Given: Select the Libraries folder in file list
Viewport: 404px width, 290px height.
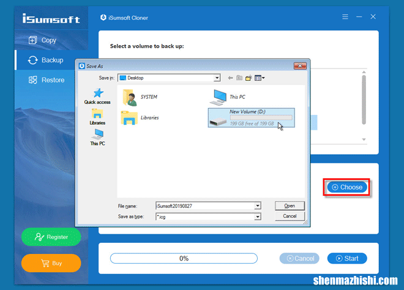Looking at the screenshot, I should click(140, 117).
